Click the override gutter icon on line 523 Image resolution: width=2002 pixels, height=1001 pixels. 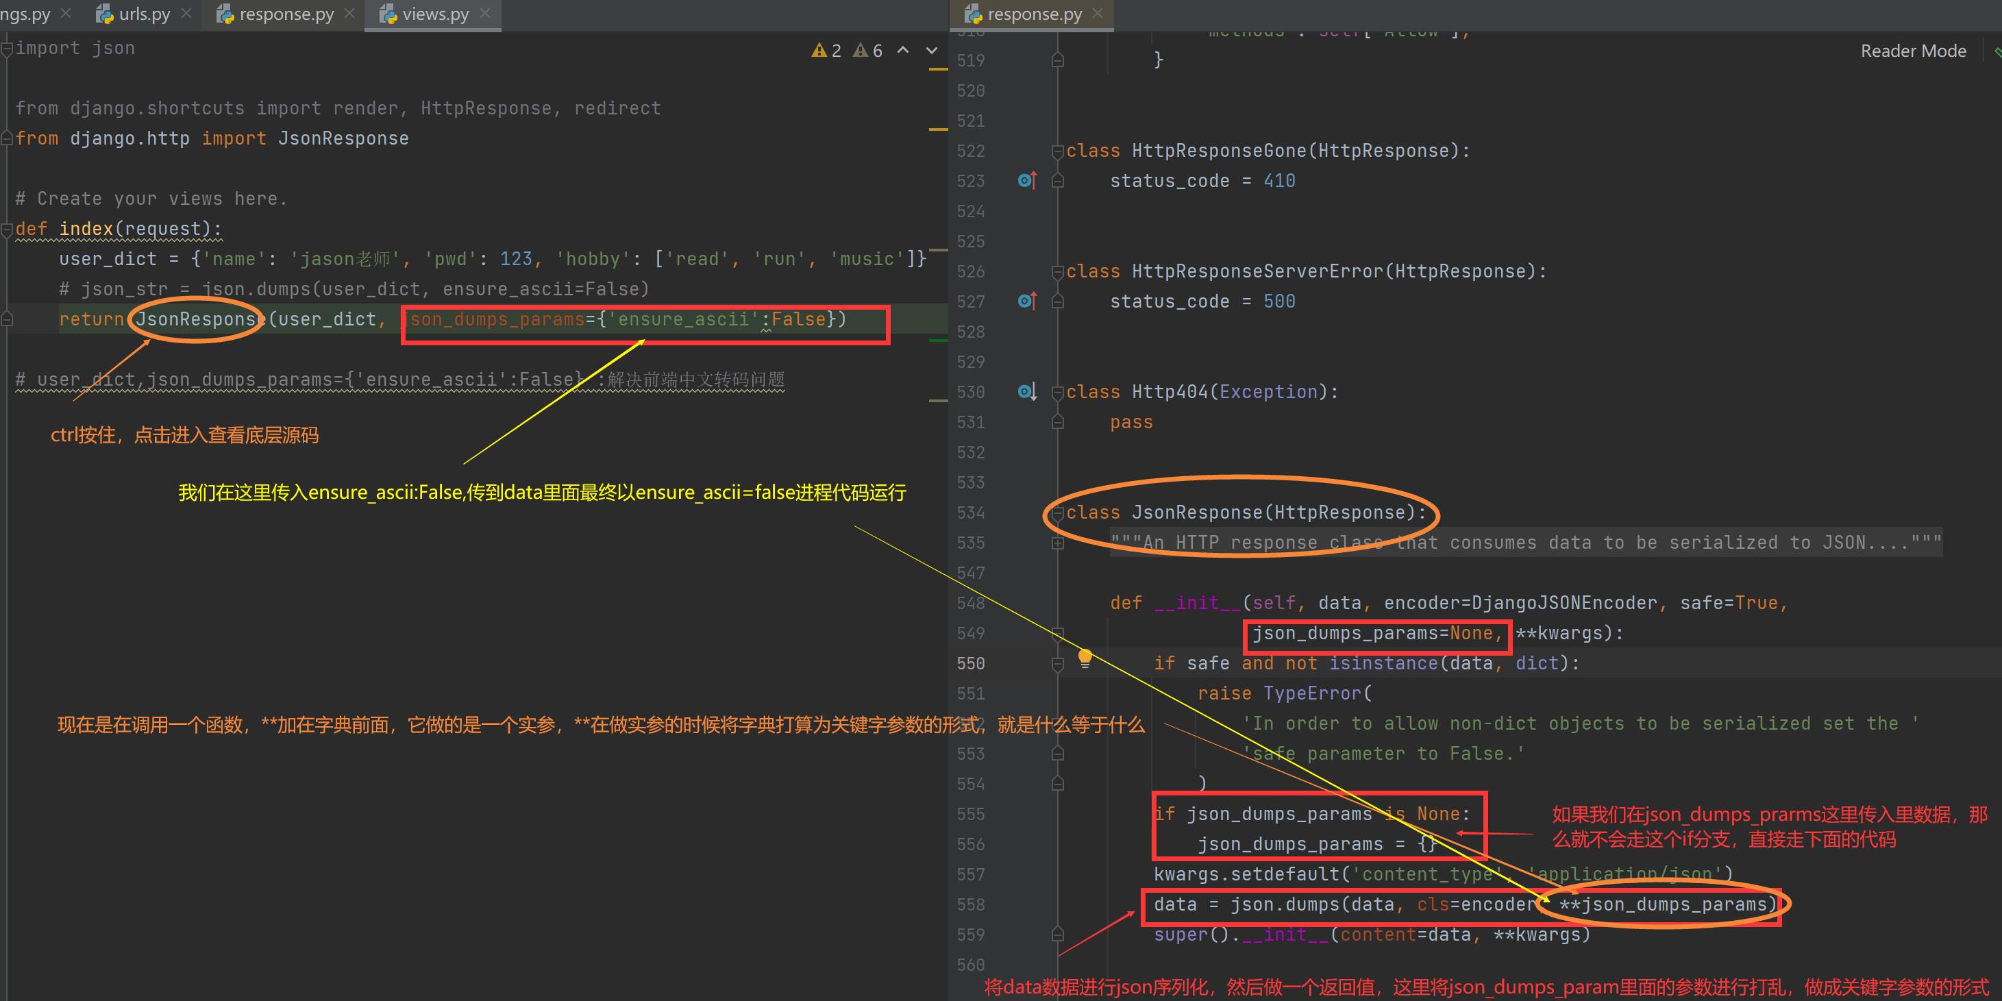(x=1026, y=180)
